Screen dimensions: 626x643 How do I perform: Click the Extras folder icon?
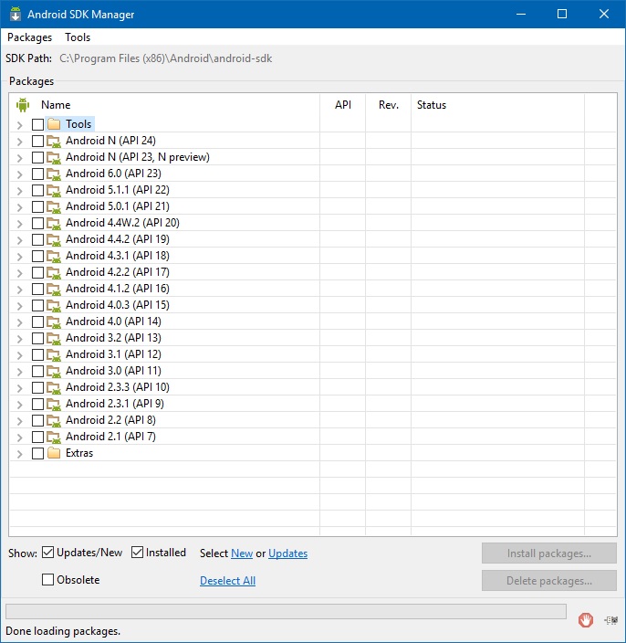pyautogui.click(x=54, y=453)
